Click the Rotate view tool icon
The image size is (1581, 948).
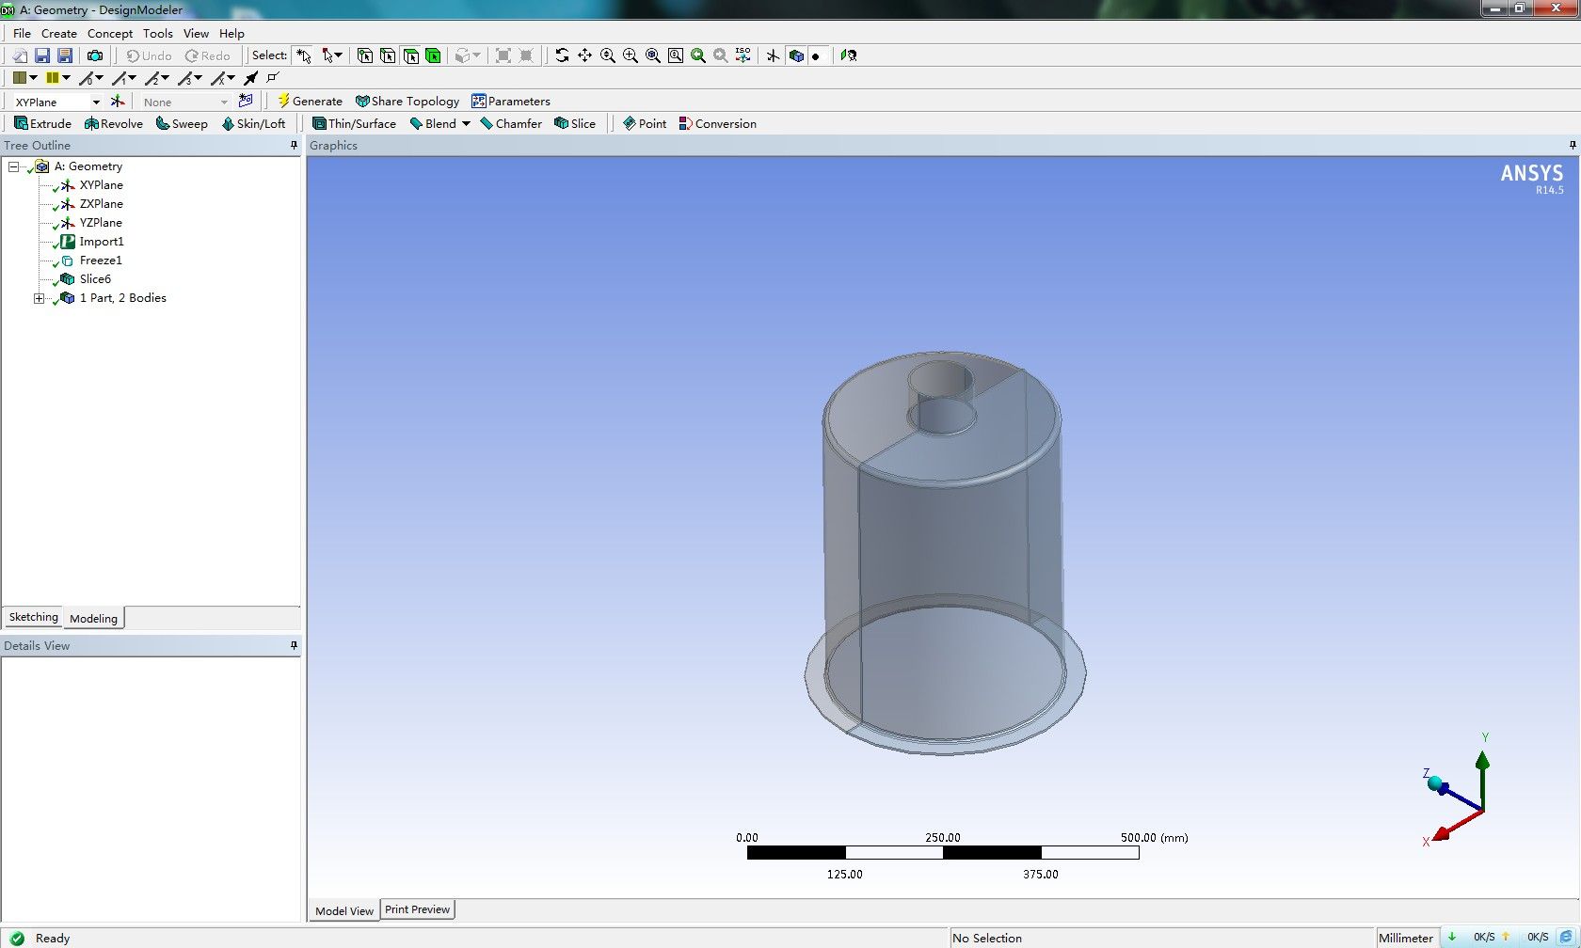[562, 55]
